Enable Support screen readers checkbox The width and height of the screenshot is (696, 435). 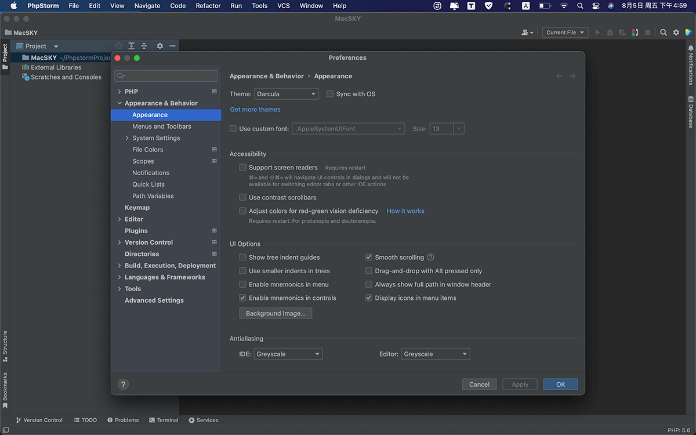[242, 168]
